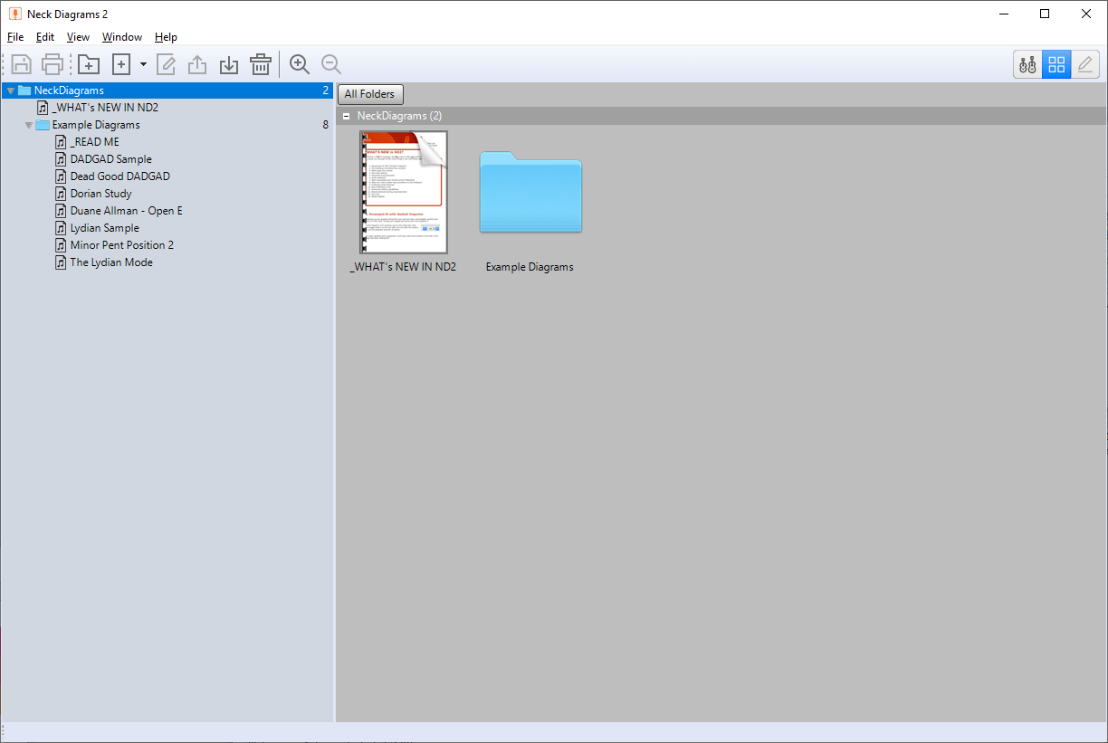Toggle the pencil edit mode button

(1084, 64)
